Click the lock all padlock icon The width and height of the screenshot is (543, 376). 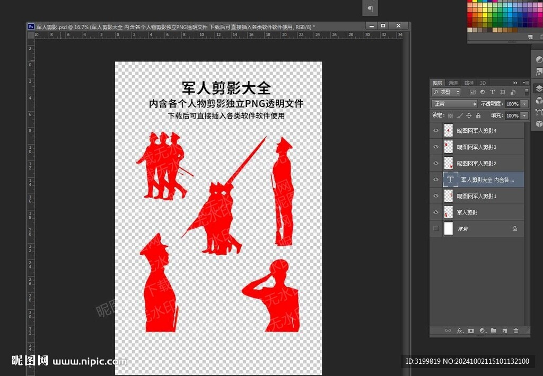[478, 115]
